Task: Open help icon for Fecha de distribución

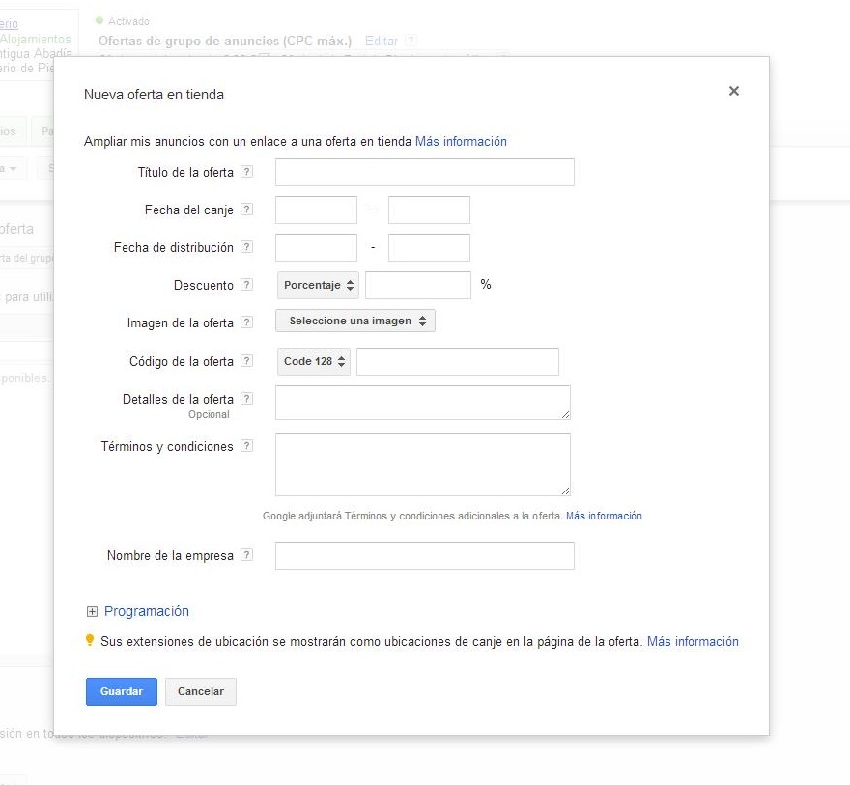Action: (x=246, y=247)
